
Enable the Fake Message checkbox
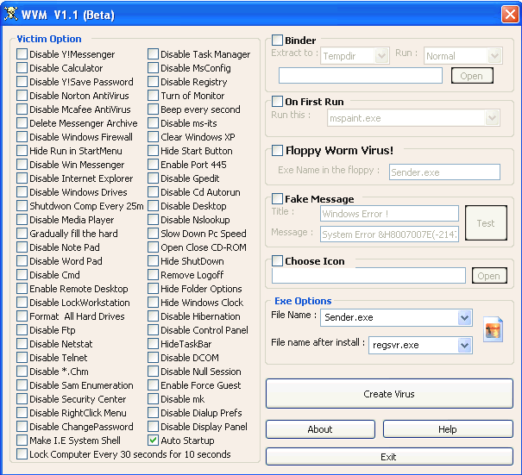click(x=278, y=199)
